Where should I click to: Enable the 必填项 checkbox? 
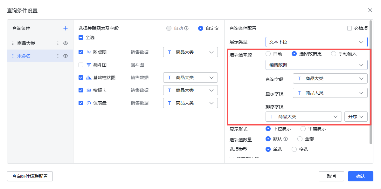(350, 28)
